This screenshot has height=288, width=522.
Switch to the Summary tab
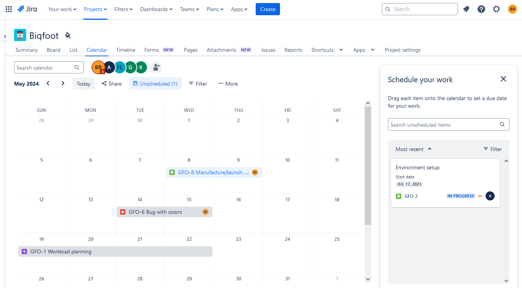coord(27,50)
